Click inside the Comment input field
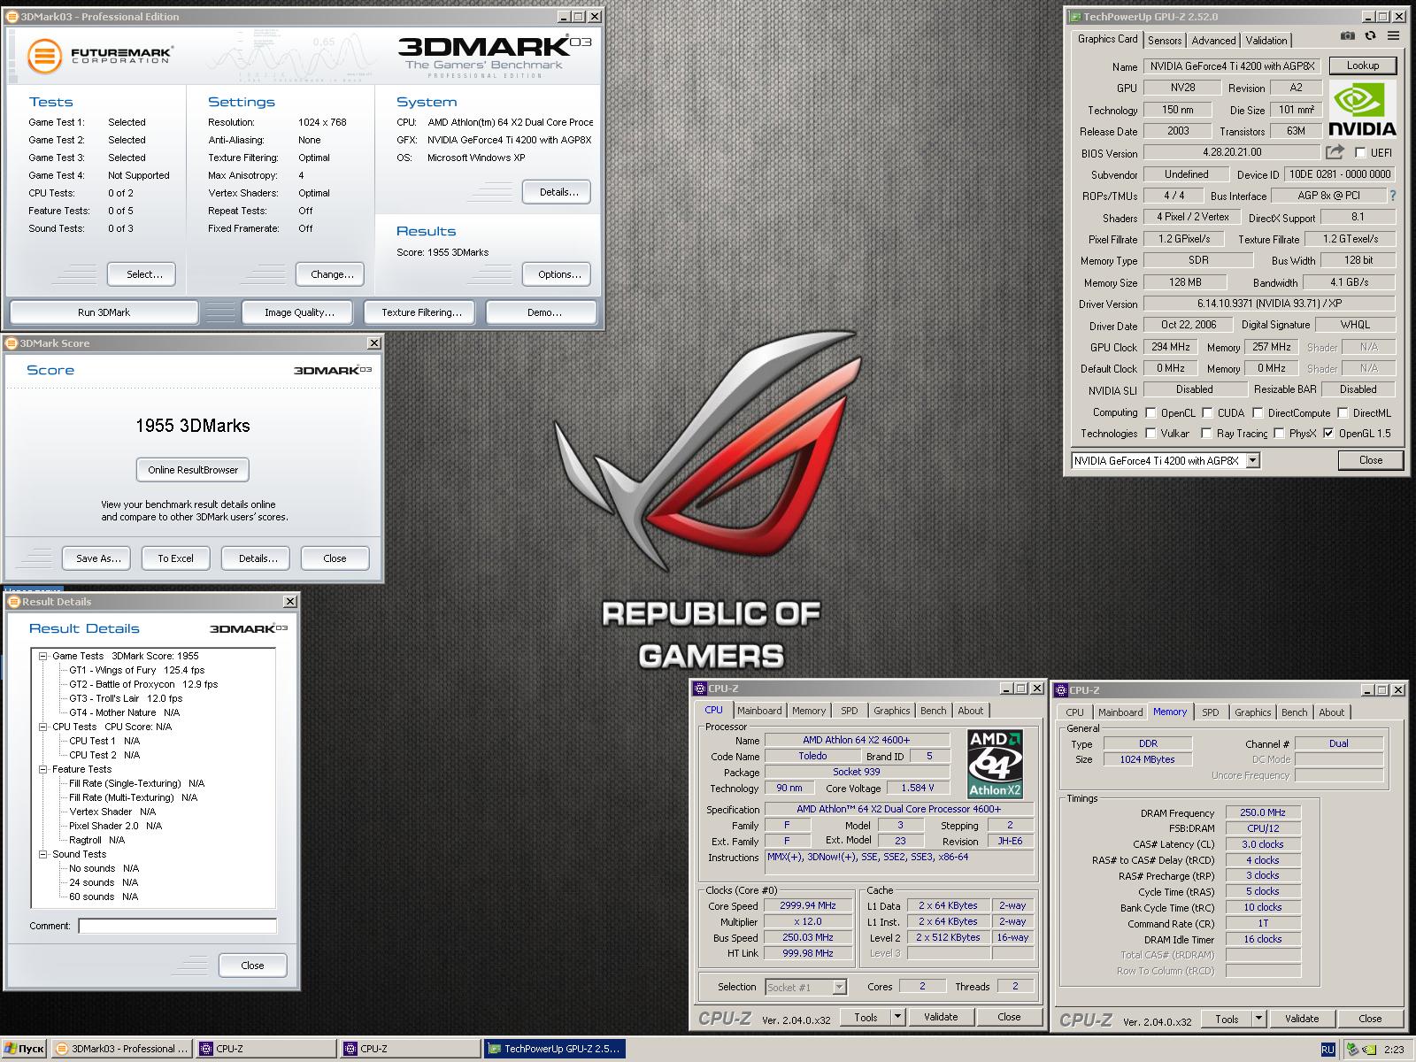Viewport: 1416px width, 1062px height. coord(177,926)
